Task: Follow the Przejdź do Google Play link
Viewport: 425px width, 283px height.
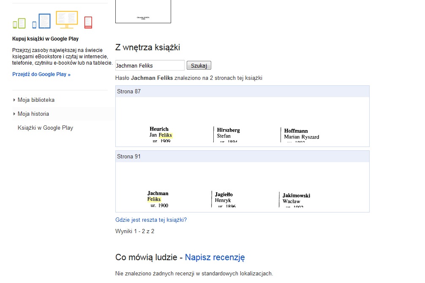Action: pos(41,74)
